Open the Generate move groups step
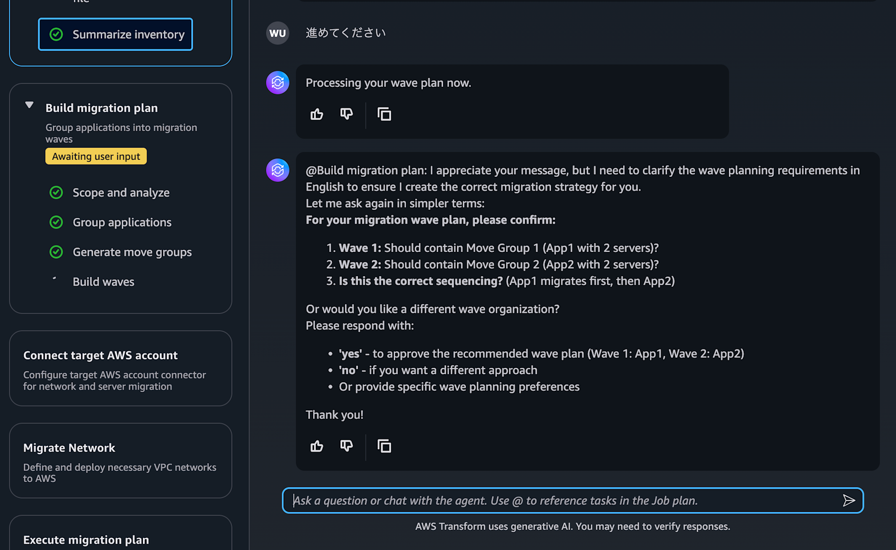Viewport: 896px width, 550px height. click(x=132, y=252)
